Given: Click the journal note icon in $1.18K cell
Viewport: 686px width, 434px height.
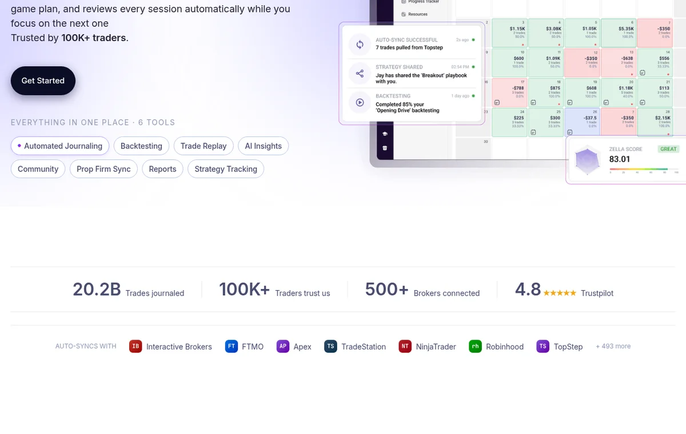Looking at the screenshot, I should (x=606, y=102).
